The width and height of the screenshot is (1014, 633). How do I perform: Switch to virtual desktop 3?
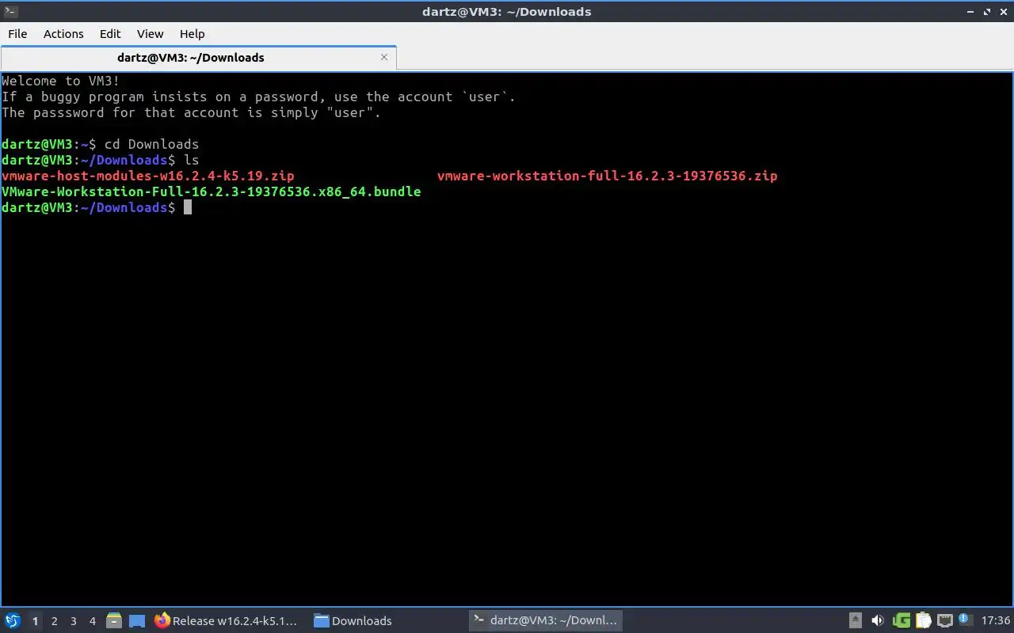[x=73, y=621]
